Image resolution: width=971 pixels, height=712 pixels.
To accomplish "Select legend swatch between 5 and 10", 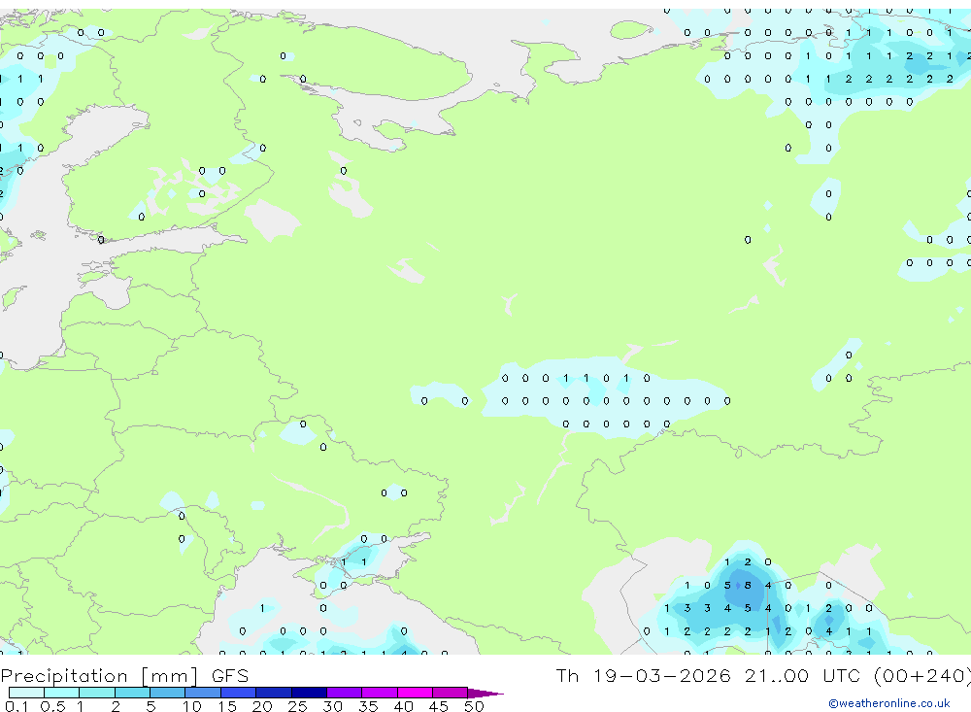I will 168,693.
